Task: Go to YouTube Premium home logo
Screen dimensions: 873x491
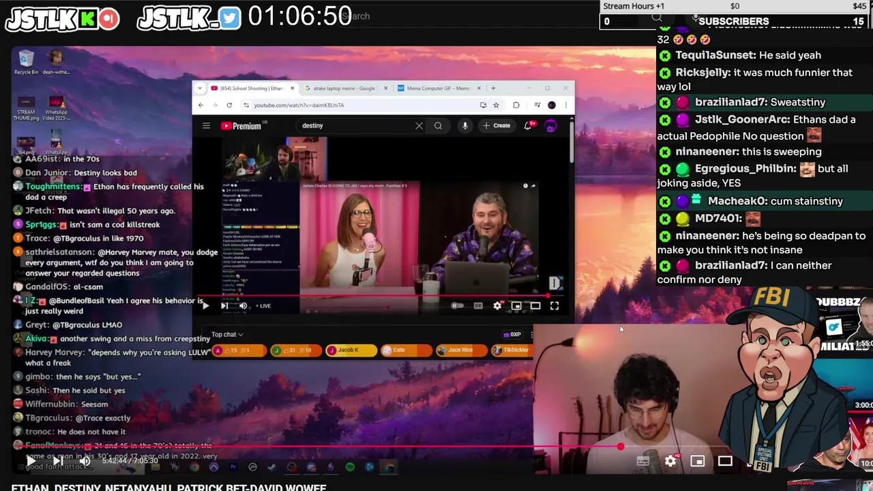Action: click(x=241, y=125)
